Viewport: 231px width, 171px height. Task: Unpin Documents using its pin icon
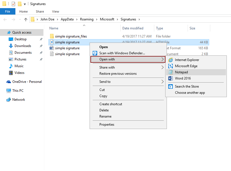coord(41,53)
